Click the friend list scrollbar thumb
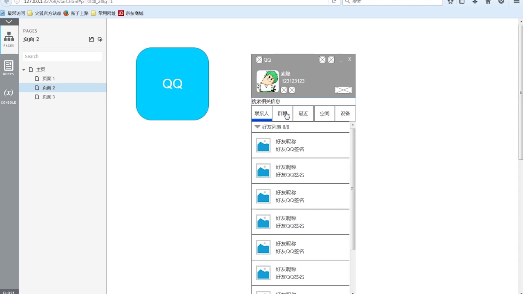 click(353, 189)
